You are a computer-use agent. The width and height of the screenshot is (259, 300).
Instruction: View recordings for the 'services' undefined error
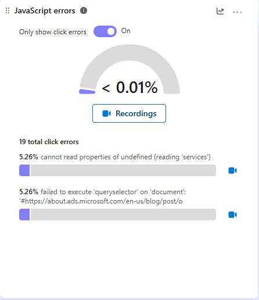tap(232, 170)
